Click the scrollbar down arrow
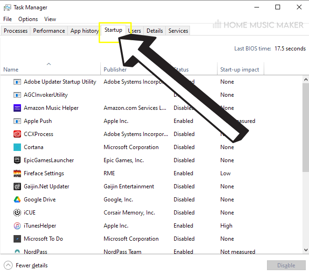The height and width of the screenshot is (272, 309). point(306,250)
